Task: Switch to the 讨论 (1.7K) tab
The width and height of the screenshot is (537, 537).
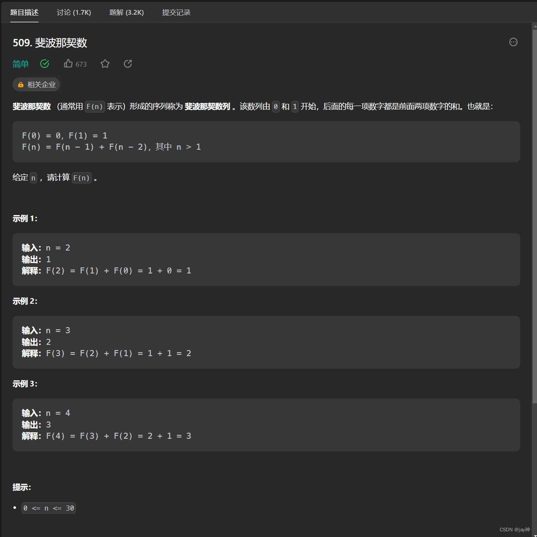Action: [x=74, y=12]
